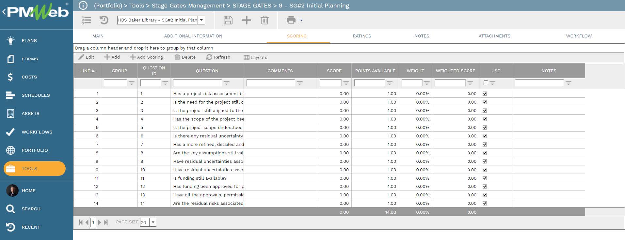Open the Page Size dropdown
Image resolution: width=625 pixels, height=240 pixels.
click(x=153, y=222)
